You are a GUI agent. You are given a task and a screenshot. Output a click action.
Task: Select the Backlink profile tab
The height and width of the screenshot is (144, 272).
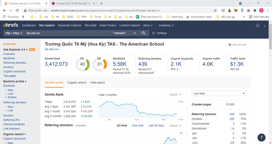coord(54,82)
